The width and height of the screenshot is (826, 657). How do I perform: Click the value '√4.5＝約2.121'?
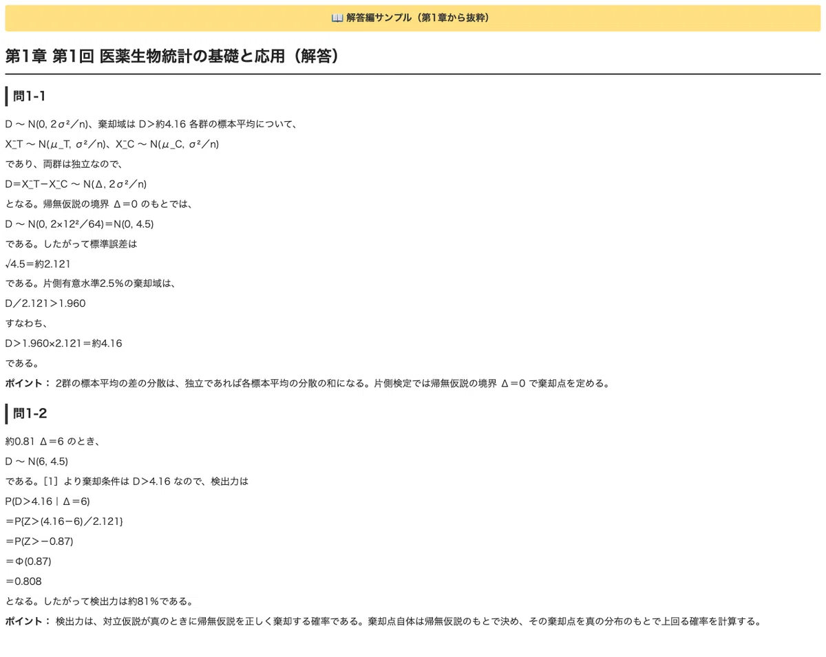(38, 263)
